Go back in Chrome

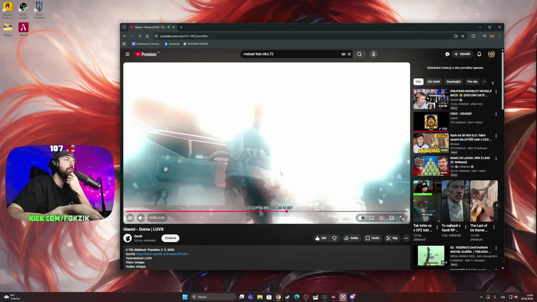coord(125,36)
